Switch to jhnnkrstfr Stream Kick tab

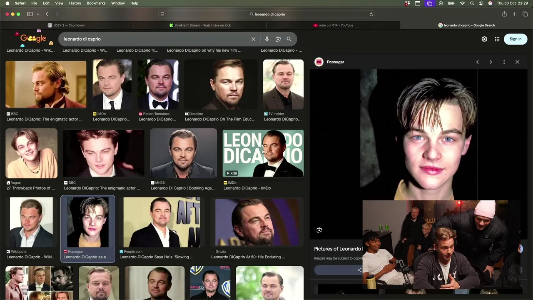200,25
